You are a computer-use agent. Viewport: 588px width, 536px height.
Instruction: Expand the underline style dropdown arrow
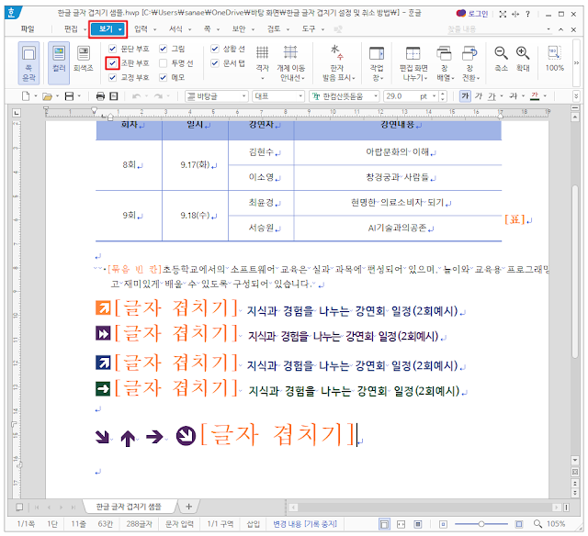point(502,96)
